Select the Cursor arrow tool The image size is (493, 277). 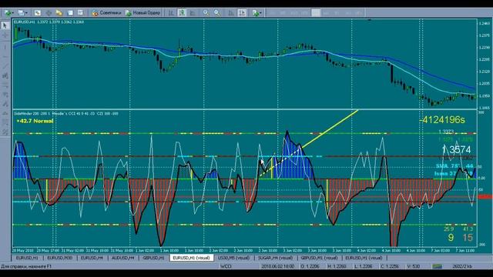[x=5, y=25]
